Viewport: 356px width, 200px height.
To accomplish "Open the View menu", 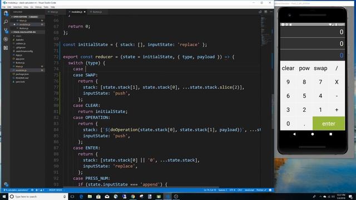I will click(x=26, y=7).
